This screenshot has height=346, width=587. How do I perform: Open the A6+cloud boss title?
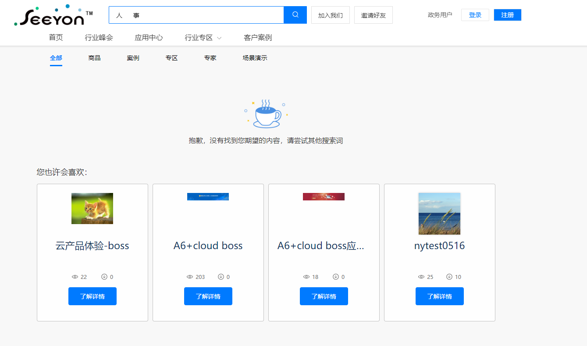(208, 246)
